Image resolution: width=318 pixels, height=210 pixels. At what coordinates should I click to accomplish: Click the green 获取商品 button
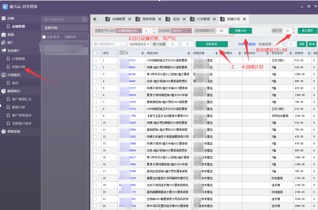(x=212, y=44)
